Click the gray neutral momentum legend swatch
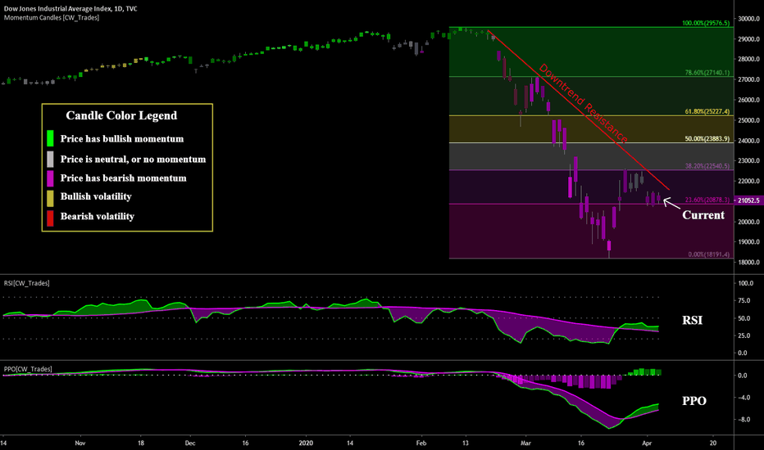This screenshot has height=450, width=764. (x=50, y=159)
